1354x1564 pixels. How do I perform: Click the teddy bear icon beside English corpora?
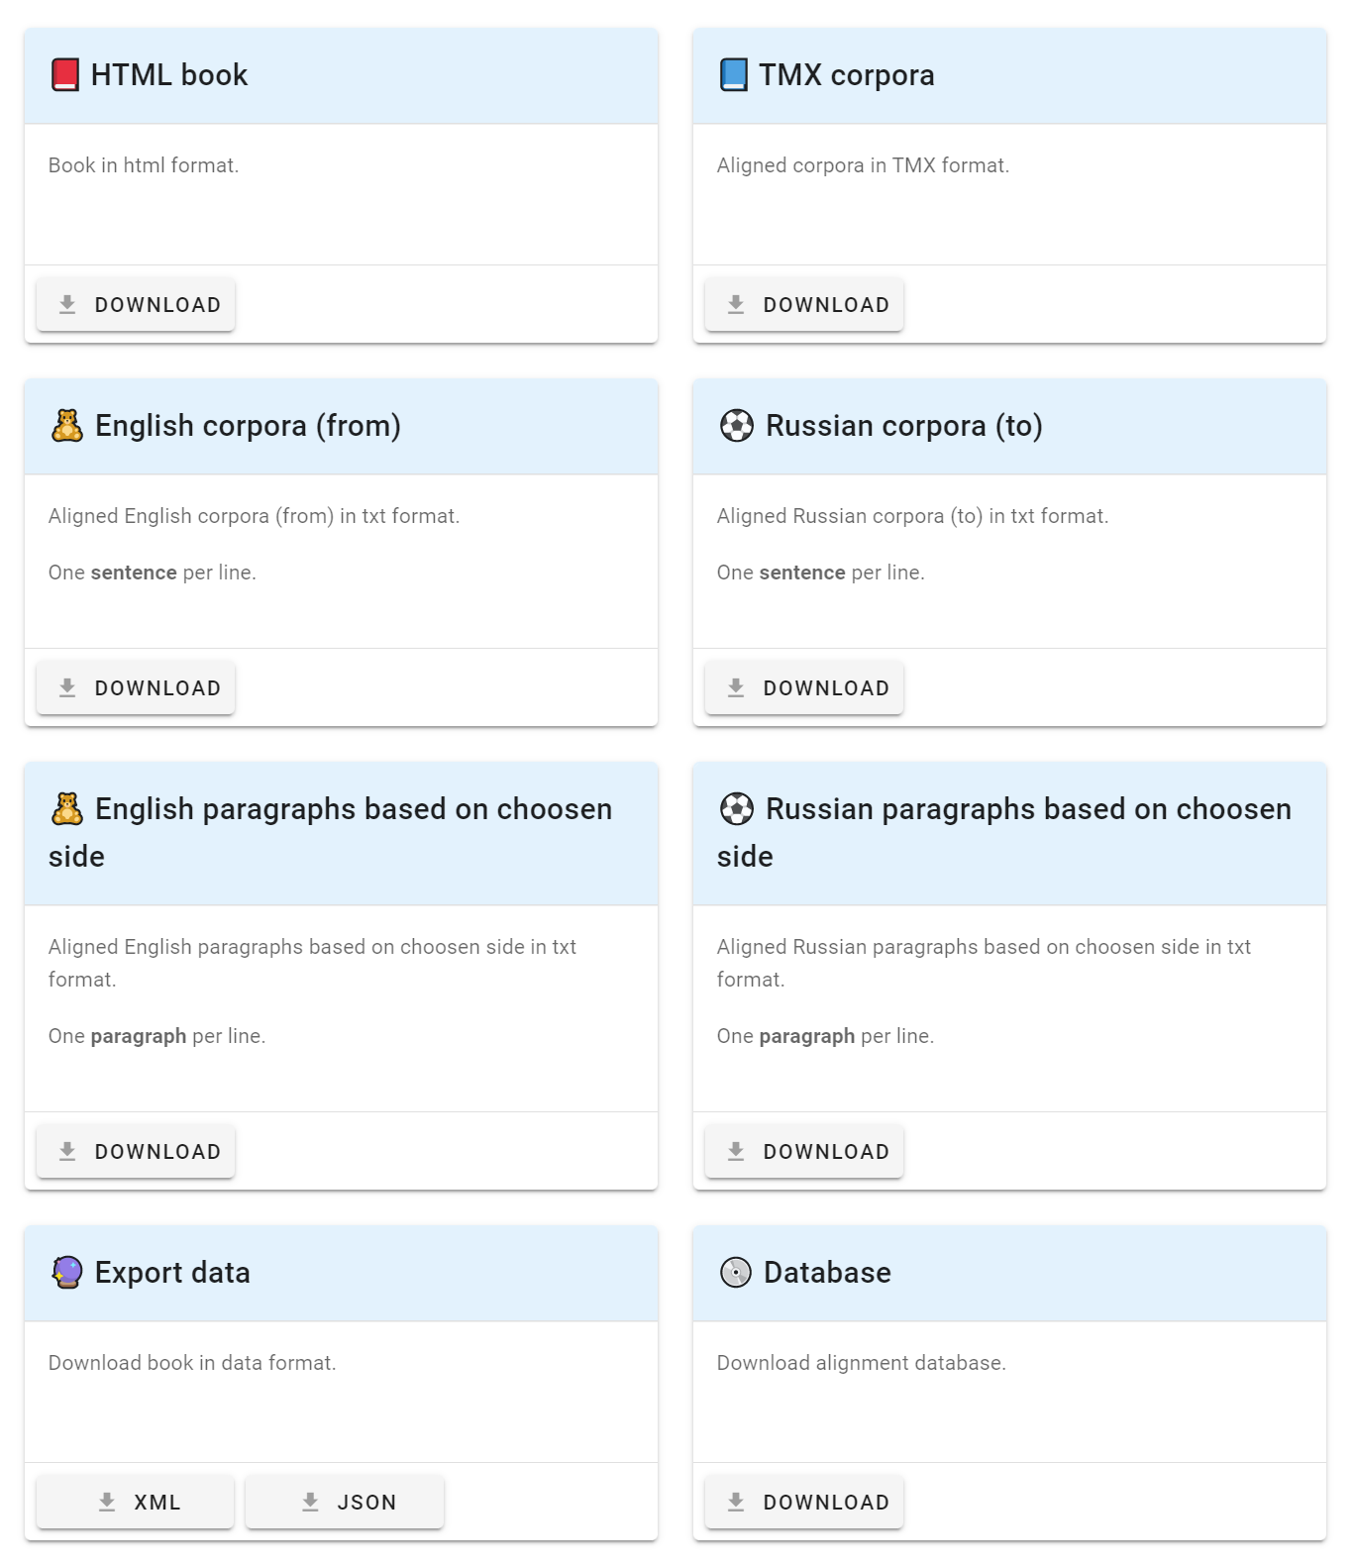[x=67, y=426]
